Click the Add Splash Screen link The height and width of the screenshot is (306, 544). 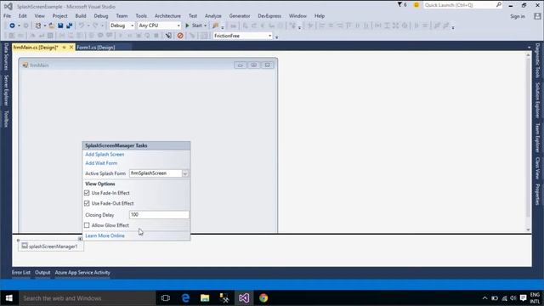point(105,155)
